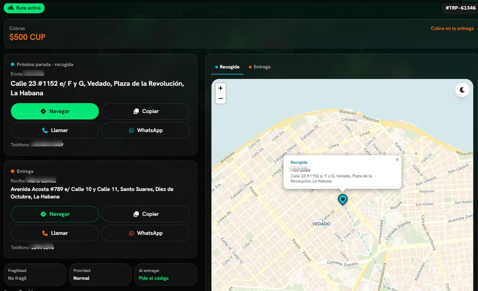Click the popup address text on the map

click(331, 178)
